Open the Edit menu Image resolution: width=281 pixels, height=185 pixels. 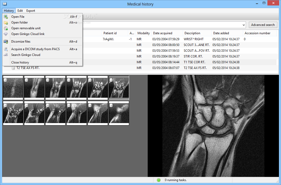click(20, 10)
